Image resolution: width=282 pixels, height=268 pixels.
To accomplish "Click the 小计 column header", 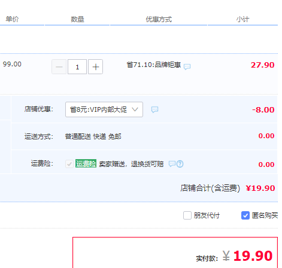I will click(x=242, y=19).
